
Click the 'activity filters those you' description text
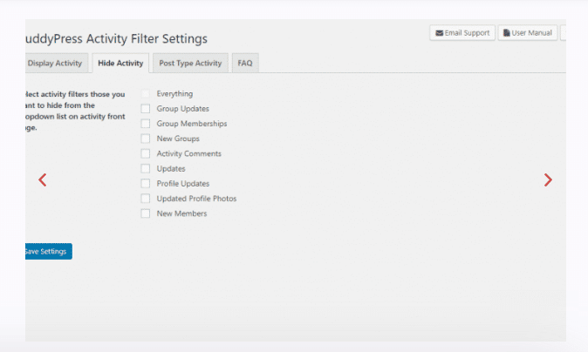tap(83, 94)
